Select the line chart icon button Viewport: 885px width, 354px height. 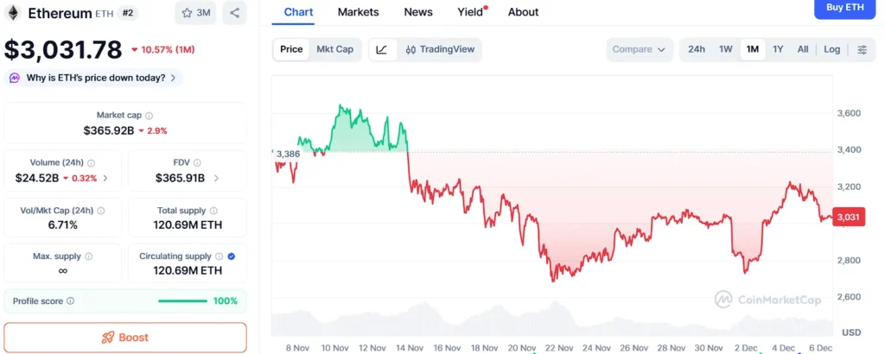[382, 49]
